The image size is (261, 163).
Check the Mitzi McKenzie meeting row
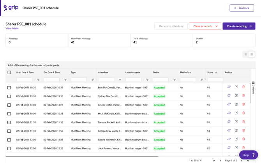coord(9,114)
